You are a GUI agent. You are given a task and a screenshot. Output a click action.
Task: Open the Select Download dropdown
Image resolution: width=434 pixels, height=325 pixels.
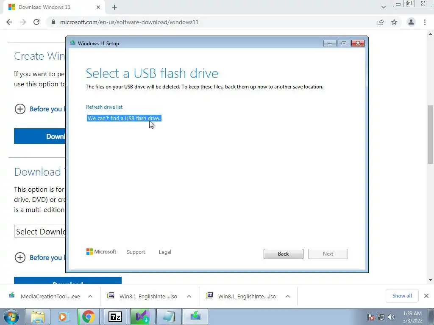pos(40,231)
